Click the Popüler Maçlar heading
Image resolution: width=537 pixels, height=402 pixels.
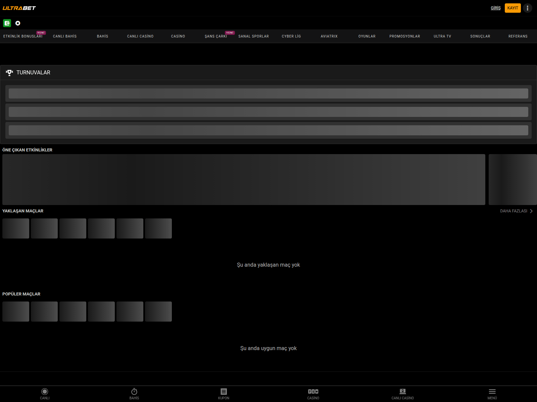(21, 294)
